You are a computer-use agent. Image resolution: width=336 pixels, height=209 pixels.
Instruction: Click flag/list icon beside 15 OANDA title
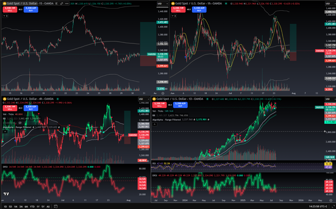(56, 4)
